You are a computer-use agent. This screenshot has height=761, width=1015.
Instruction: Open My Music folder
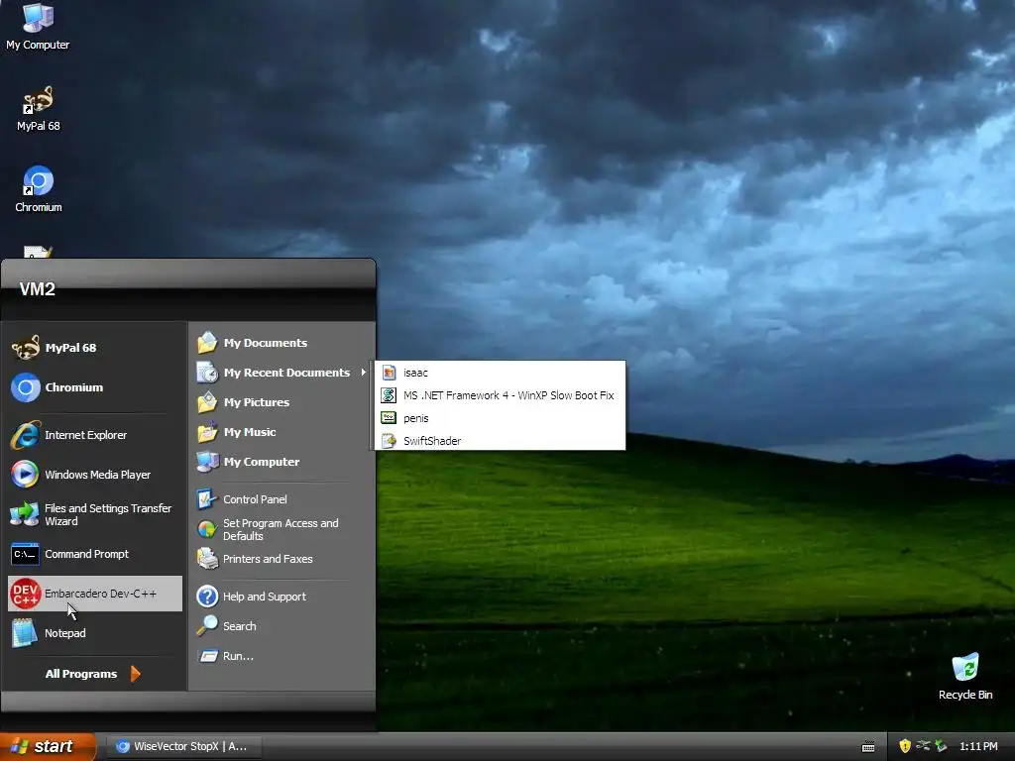282,432
